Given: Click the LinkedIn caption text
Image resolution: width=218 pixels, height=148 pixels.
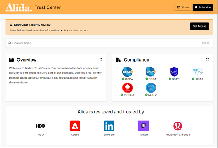Looking at the screenshot, I should point(109,135).
